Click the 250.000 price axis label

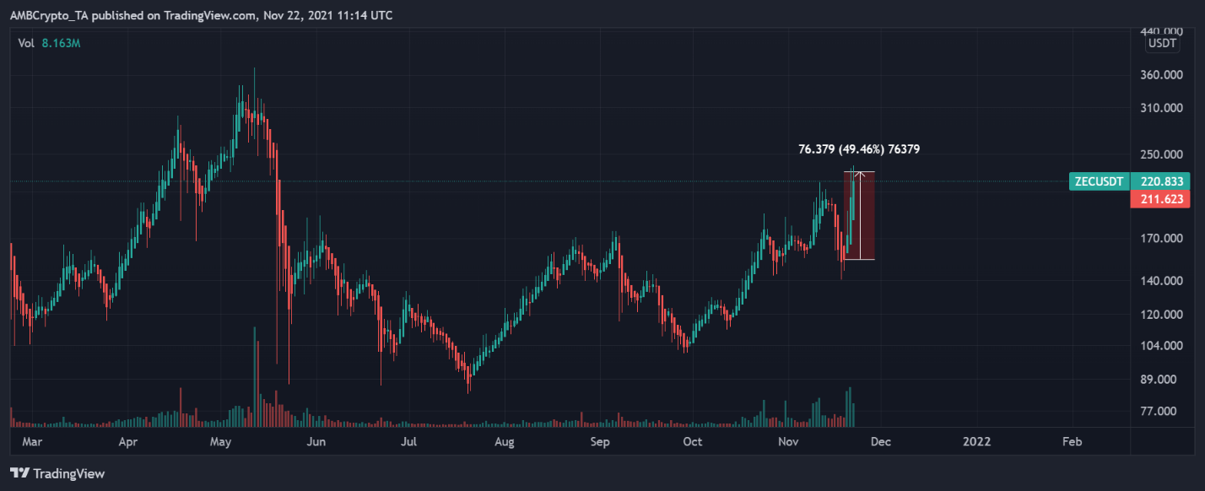[1161, 155]
